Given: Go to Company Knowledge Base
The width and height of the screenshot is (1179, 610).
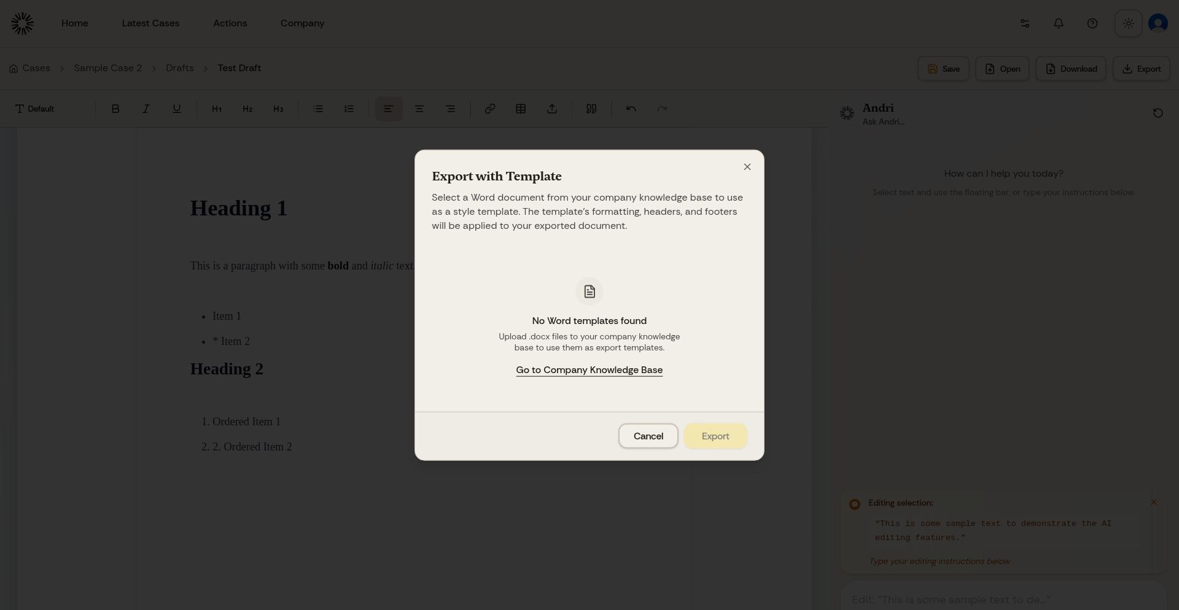Looking at the screenshot, I should pyautogui.click(x=589, y=370).
